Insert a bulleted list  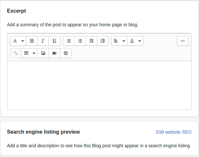click(69, 41)
